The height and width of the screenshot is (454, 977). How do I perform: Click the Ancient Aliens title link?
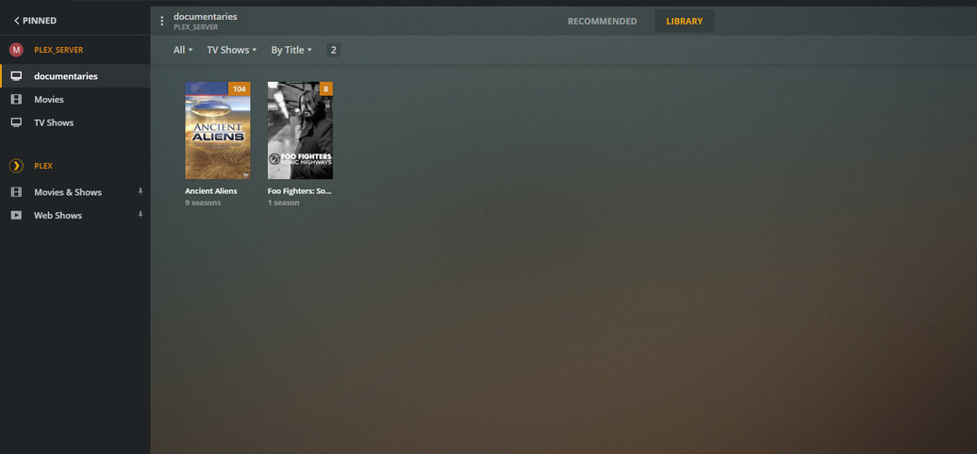coord(210,191)
